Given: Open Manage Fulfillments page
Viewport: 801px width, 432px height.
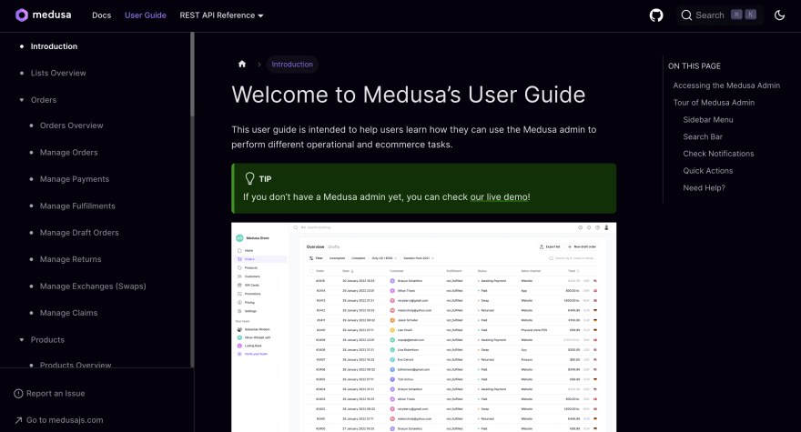Looking at the screenshot, I should click(77, 206).
